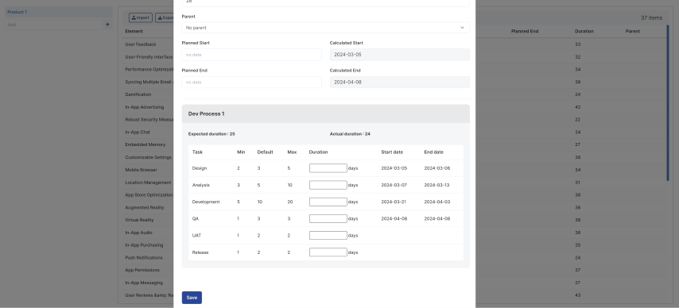Open the In-App Advertising row
The height and width of the screenshot is (308, 679).
[144, 107]
